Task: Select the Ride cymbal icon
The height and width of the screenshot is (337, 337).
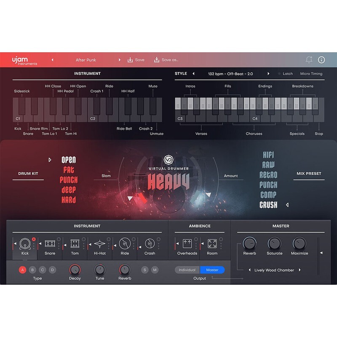Action: point(125,243)
